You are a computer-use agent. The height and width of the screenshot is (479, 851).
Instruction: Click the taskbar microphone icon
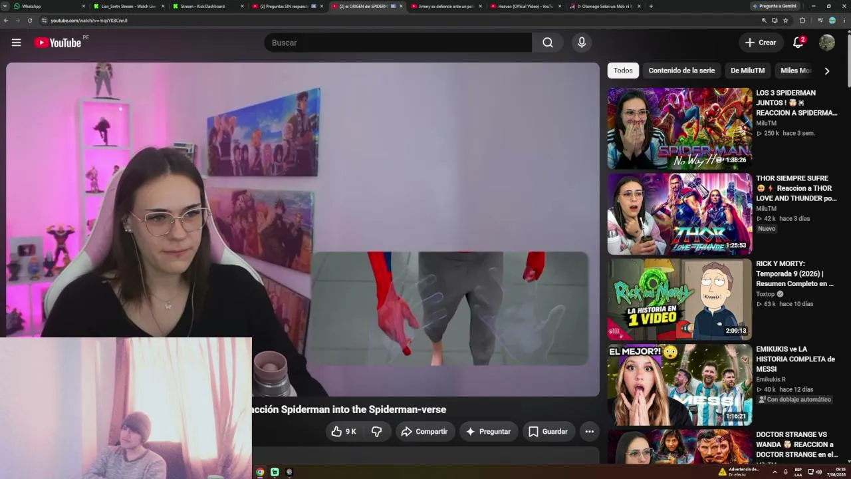(785, 472)
